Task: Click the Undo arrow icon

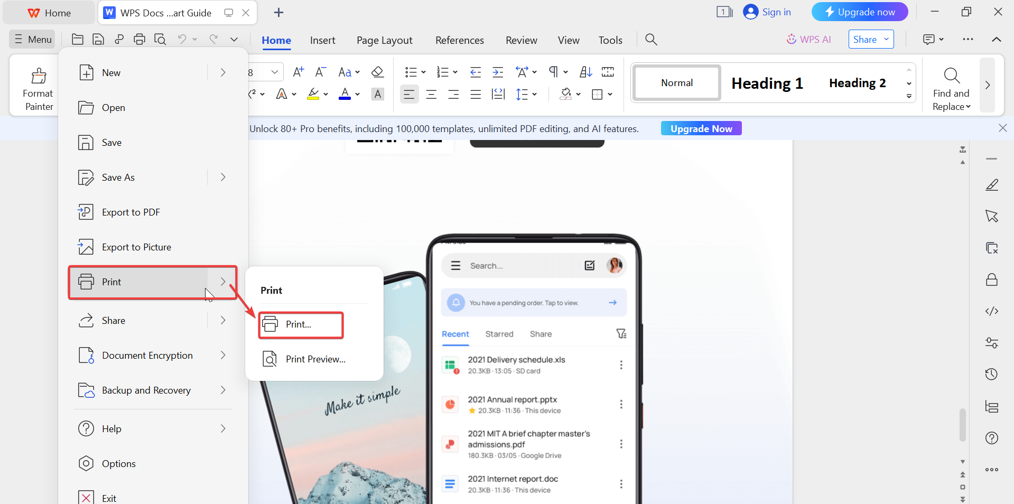Action: [182, 39]
